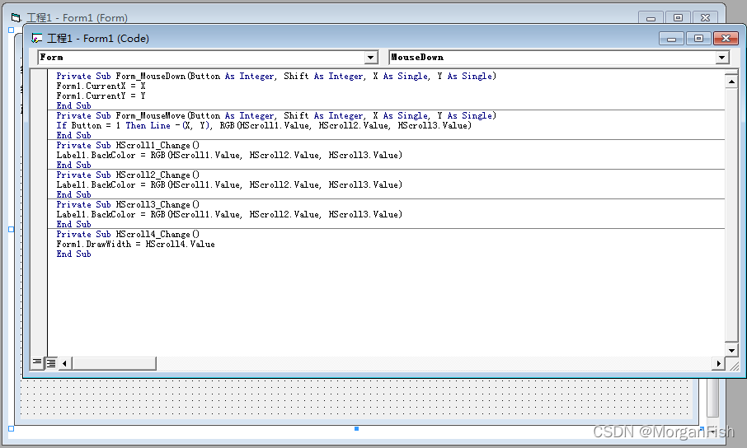Open the MouseDown procedure dropdown arrow
The image size is (747, 448).
point(722,58)
